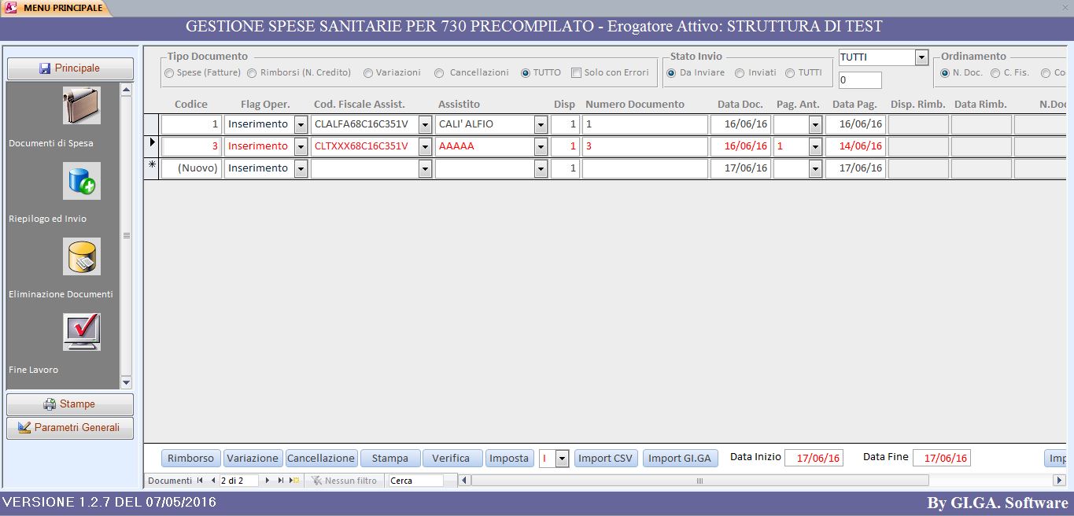Enable the Solo con Errori checkbox
The image size is (1074, 516).
576,73
